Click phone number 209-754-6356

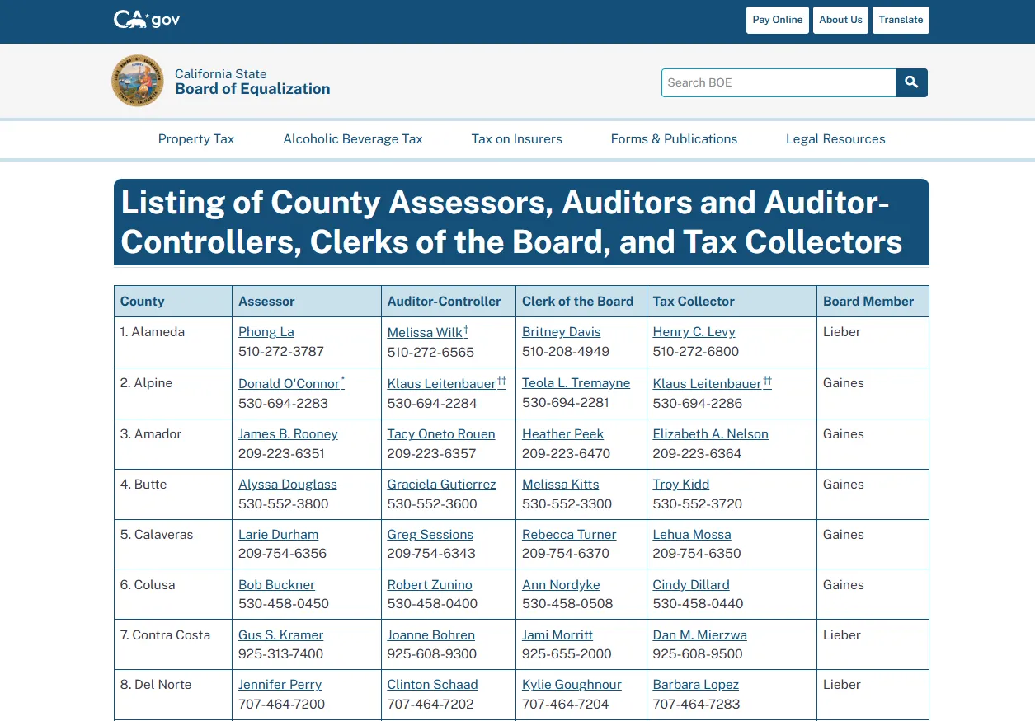(282, 554)
